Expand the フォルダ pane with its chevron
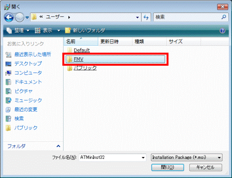 pos(58,146)
